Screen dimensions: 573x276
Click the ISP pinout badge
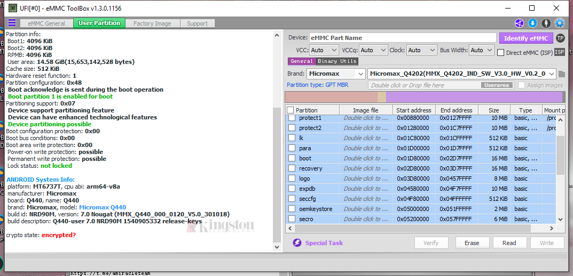(x=559, y=52)
